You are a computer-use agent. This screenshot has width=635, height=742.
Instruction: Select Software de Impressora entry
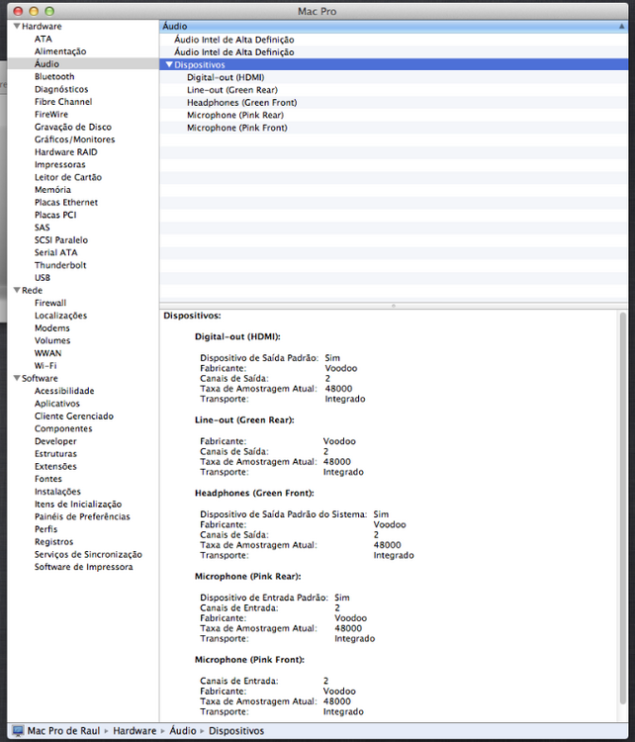tap(84, 567)
